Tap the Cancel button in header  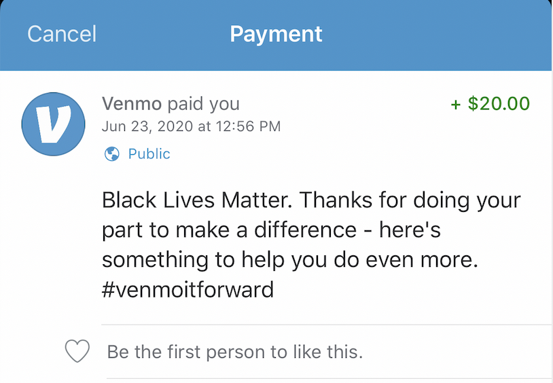point(62,34)
